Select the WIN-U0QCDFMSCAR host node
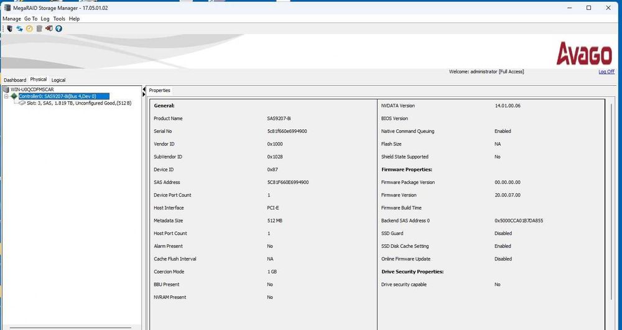 coord(32,89)
